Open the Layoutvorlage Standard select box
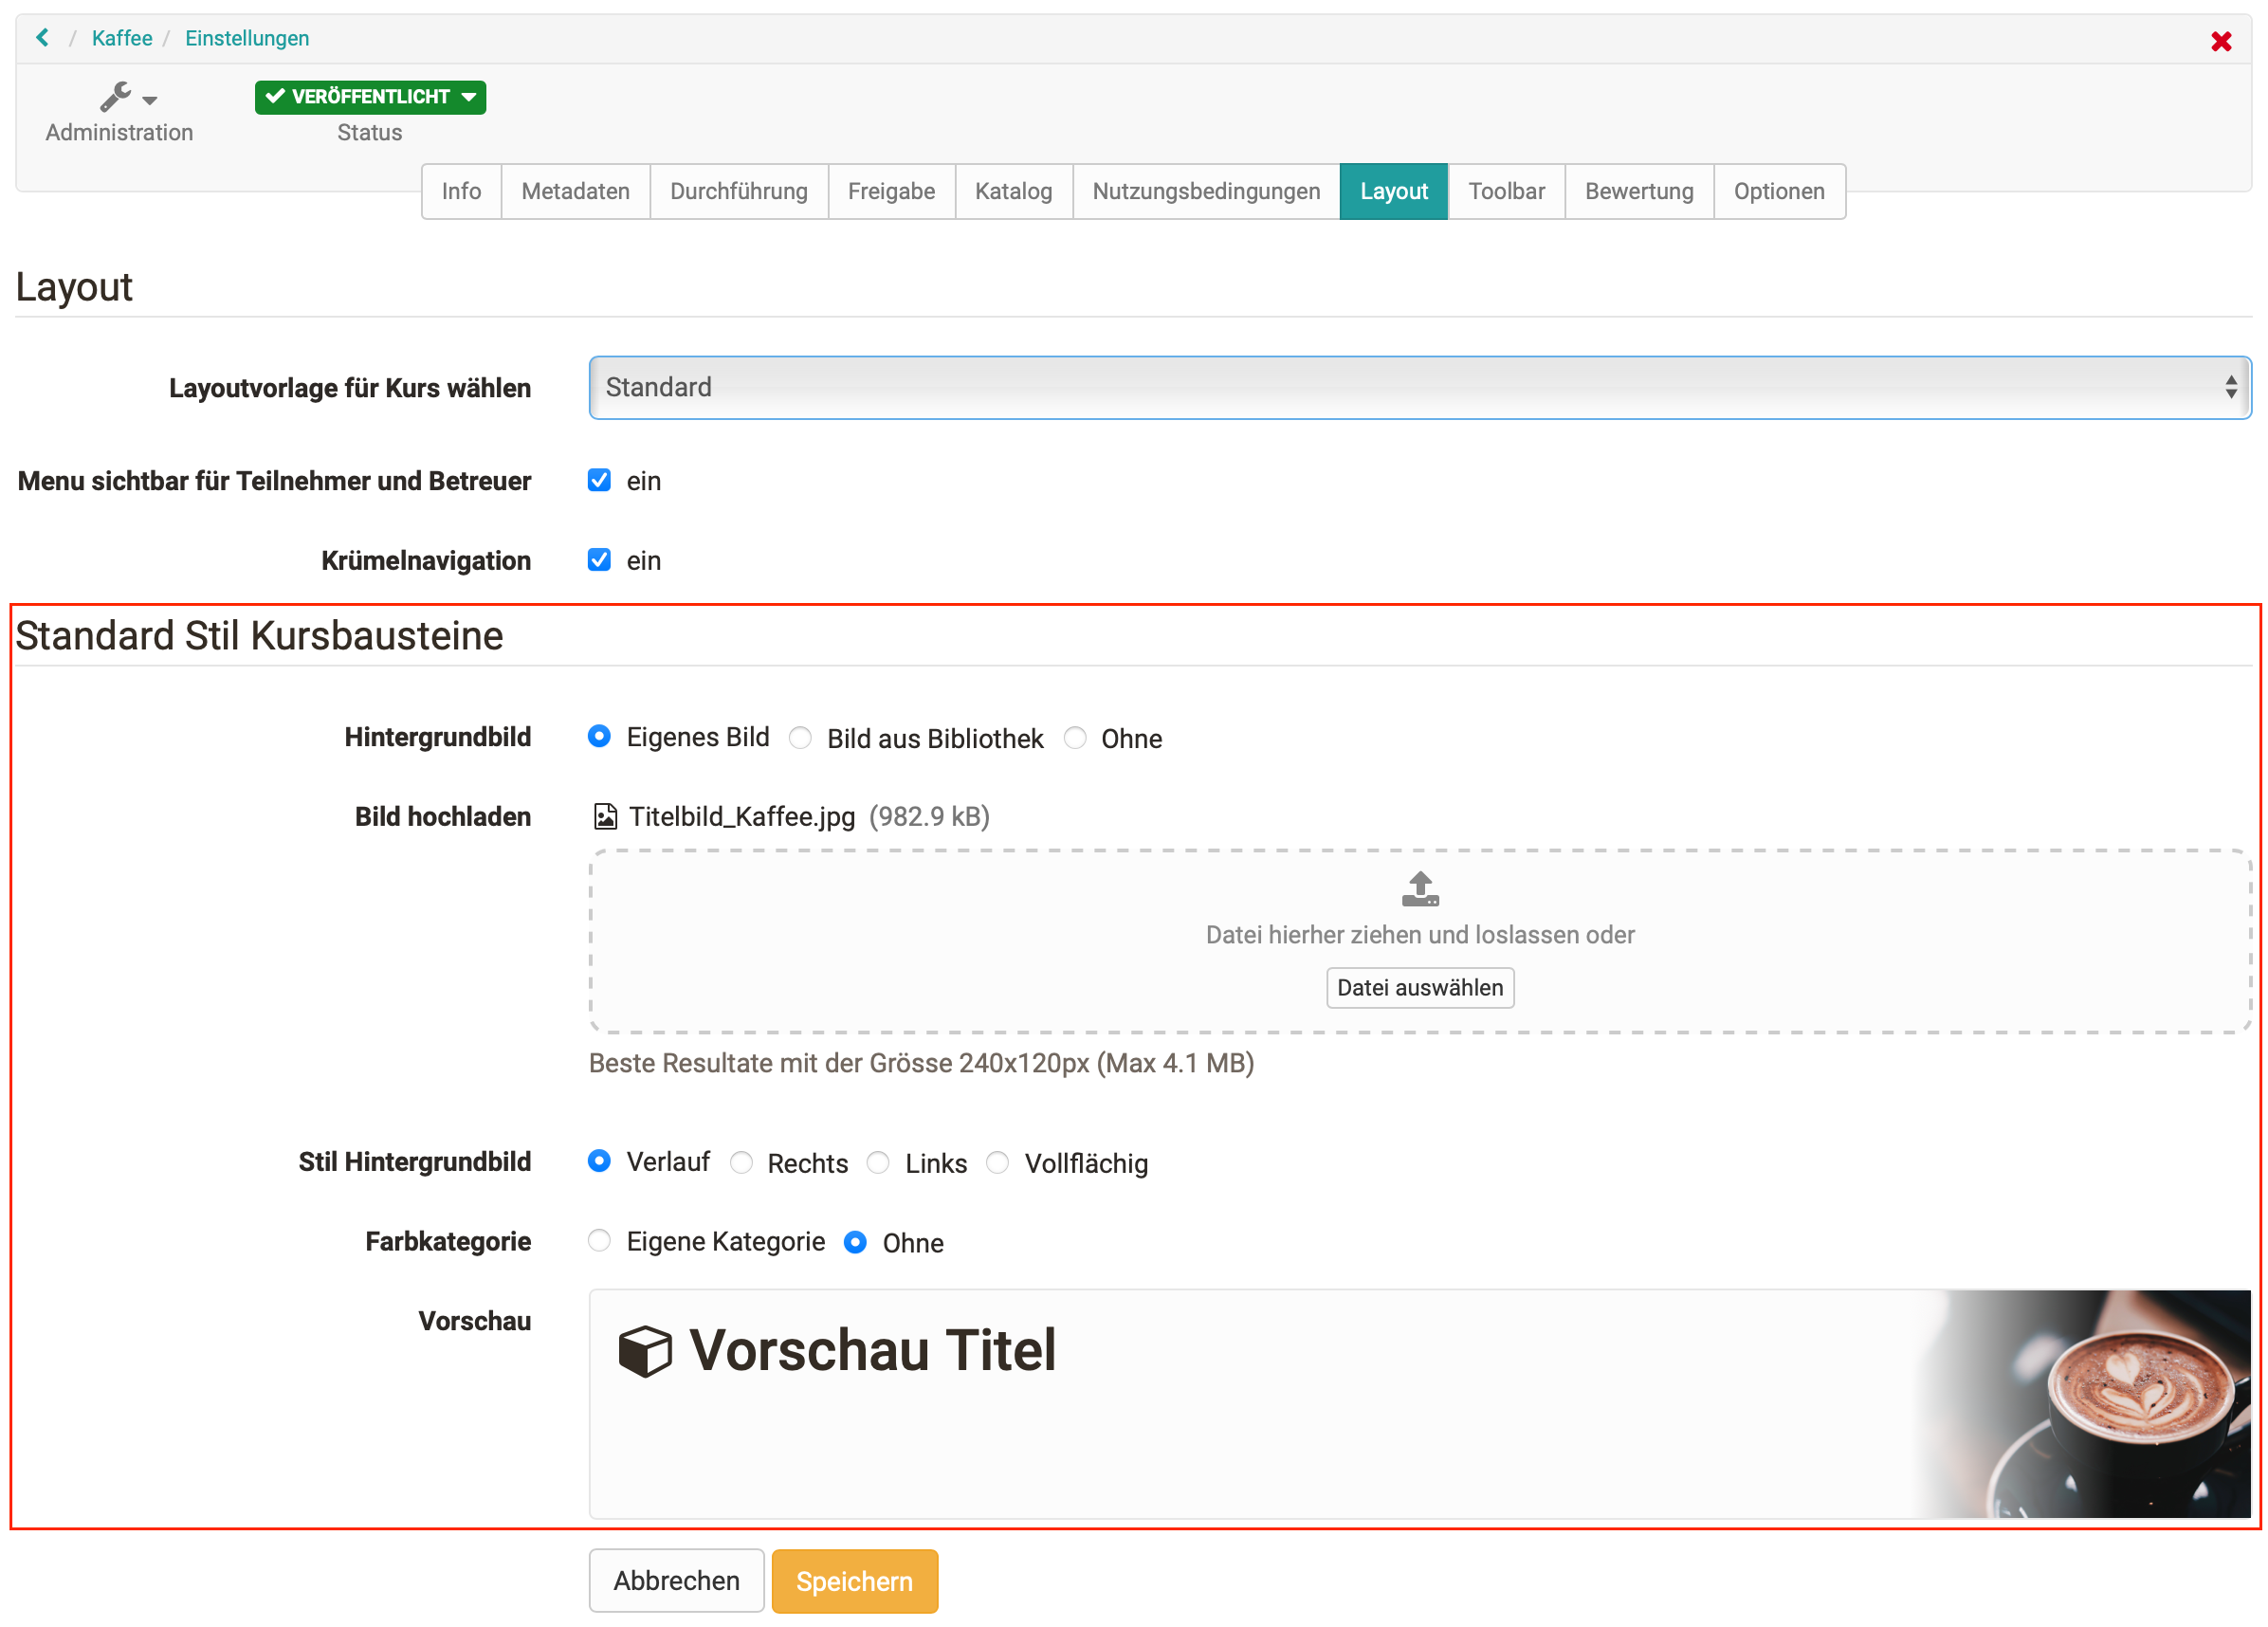This screenshot has width=2268, height=1627. pyautogui.click(x=1419, y=387)
